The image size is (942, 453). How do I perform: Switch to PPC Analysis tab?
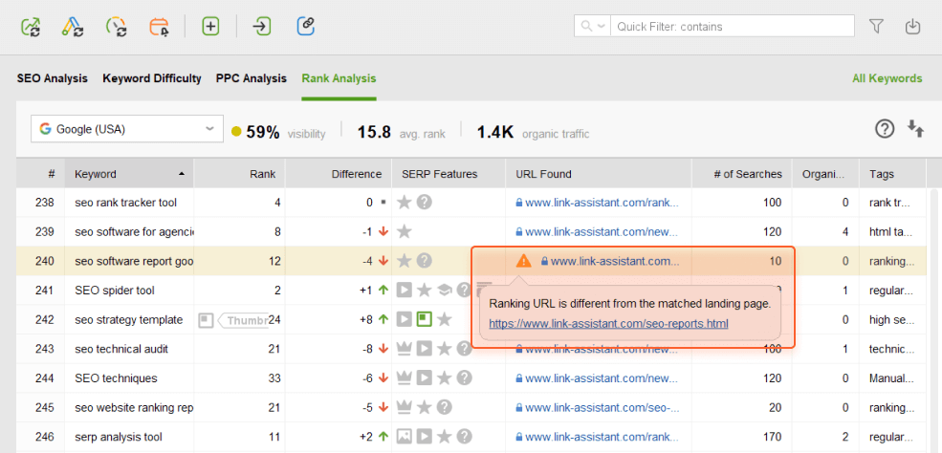pos(252,78)
